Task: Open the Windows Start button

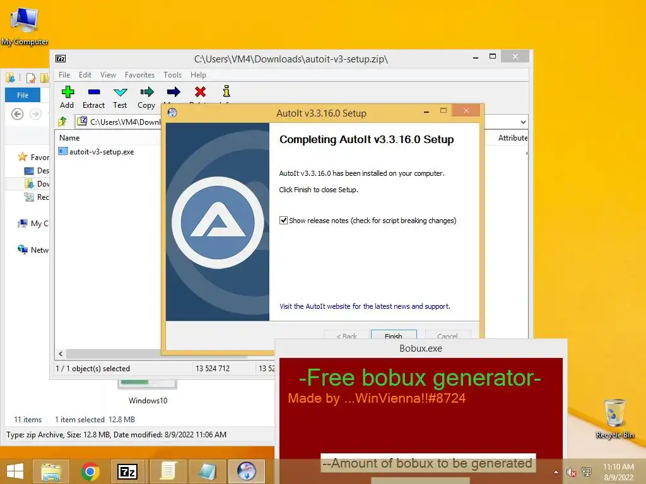Action: pyautogui.click(x=15, y=471)
